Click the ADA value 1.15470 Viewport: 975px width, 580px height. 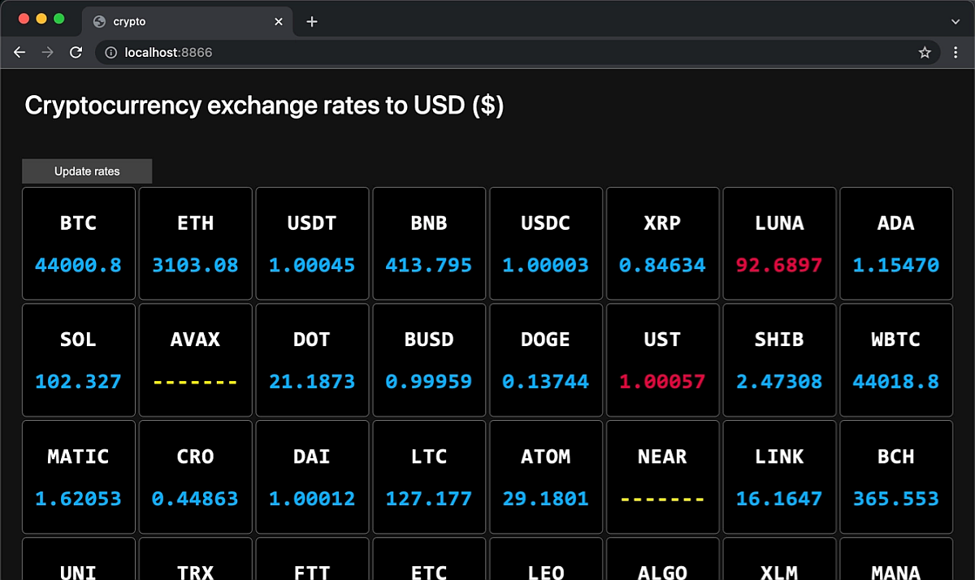tap(896, 265)
